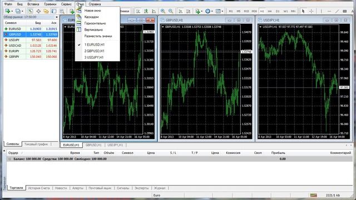
Task: Select the H4 timeframe button
Action: (270, 11)
